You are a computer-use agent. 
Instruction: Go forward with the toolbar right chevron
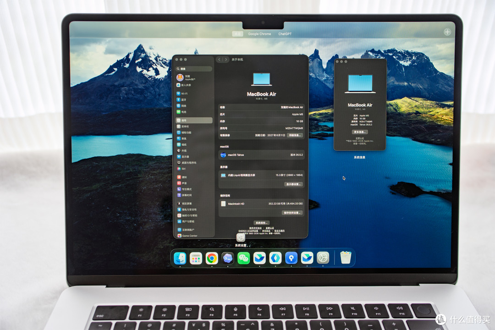226,60
